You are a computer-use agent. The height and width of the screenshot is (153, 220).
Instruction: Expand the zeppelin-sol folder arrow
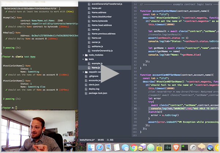tap(83, 72)
